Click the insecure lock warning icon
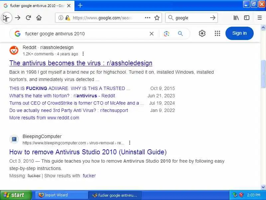This screenshot has height=200, width=266. [x=68, y=18]
